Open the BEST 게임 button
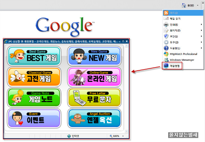Screen dimensions: 205x142 tap(34, 56)
